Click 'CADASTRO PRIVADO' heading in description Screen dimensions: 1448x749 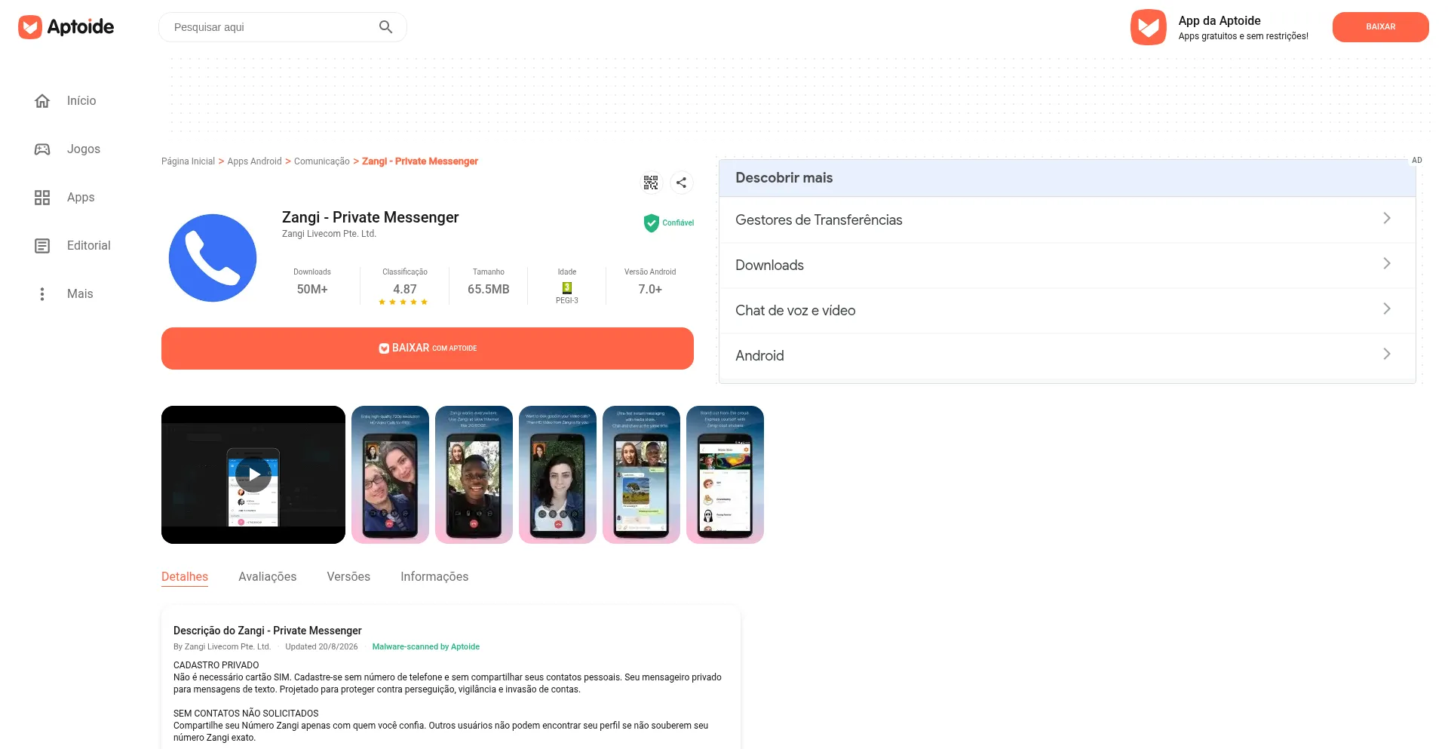coord(216,665)
